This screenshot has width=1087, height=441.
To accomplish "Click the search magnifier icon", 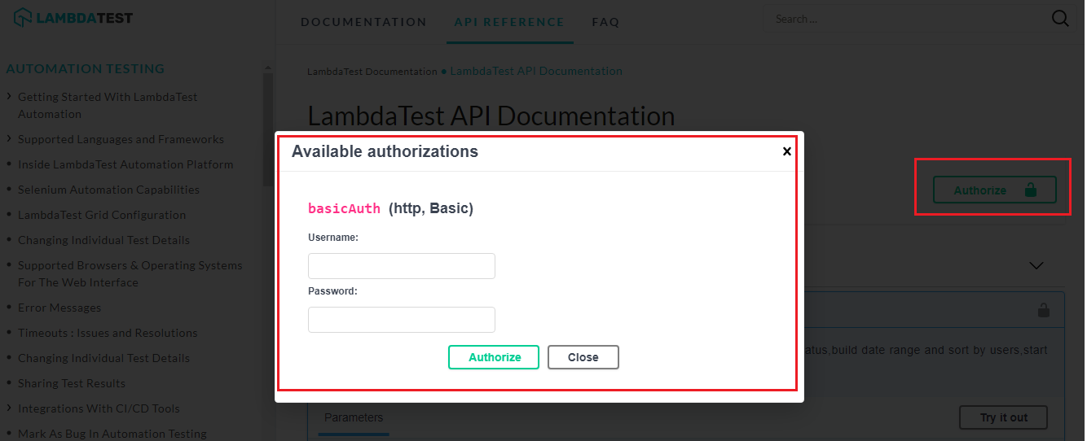I will [1060, 19].
